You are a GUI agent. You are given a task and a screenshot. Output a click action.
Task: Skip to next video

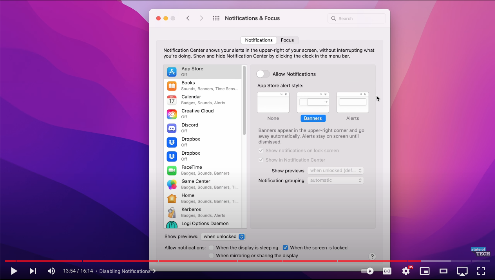33,271
